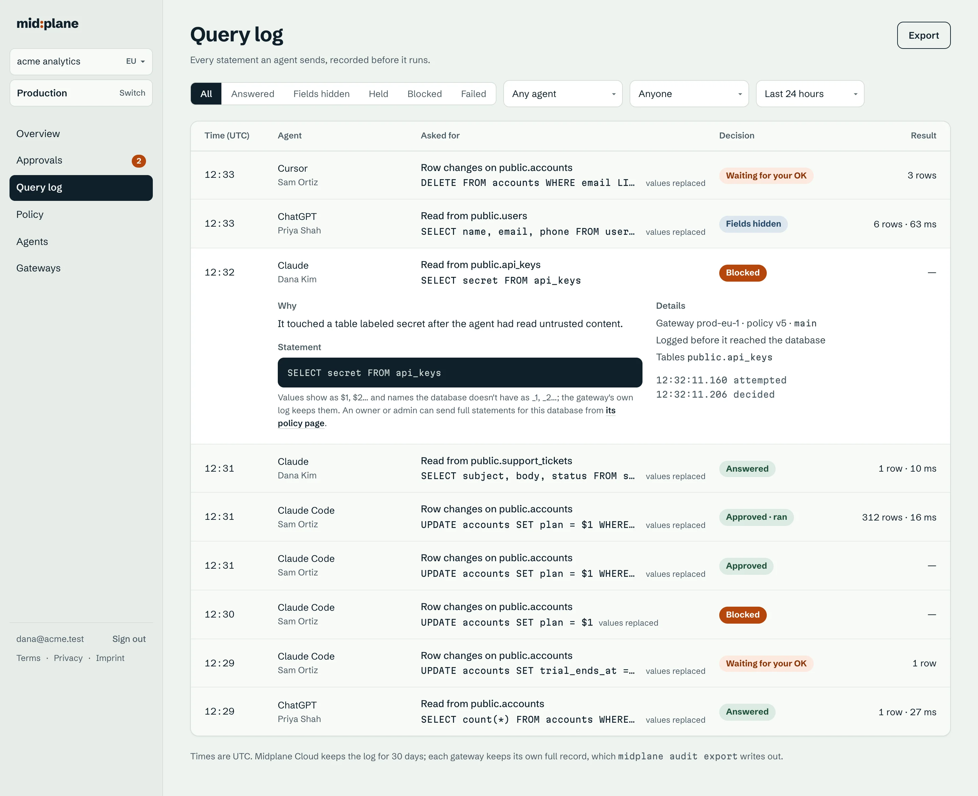Open Policy in the sidebar
The image size is (978, 796).
click(81, 214)
